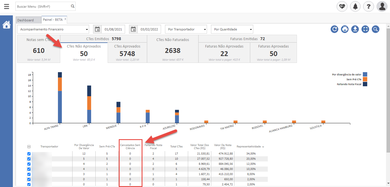Click the Sem Pré CTe legend swatch
This screenshot has height=187, width=390.
tap(365, 79)
